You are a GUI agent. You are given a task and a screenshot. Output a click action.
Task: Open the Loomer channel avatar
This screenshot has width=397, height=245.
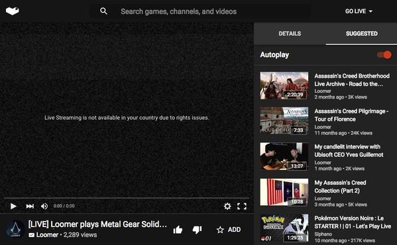(15, 229)
